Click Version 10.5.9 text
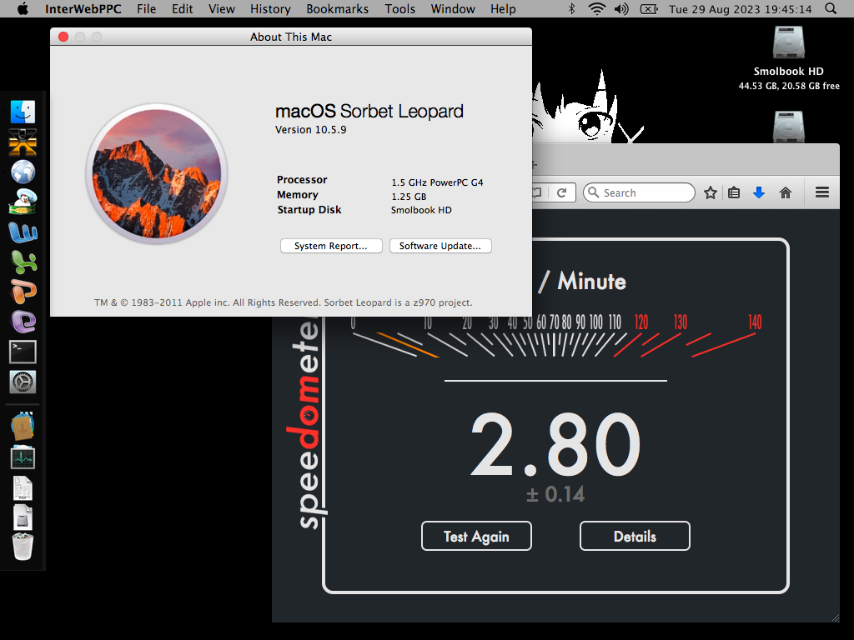The image size is (854, 640). point(310,129)
